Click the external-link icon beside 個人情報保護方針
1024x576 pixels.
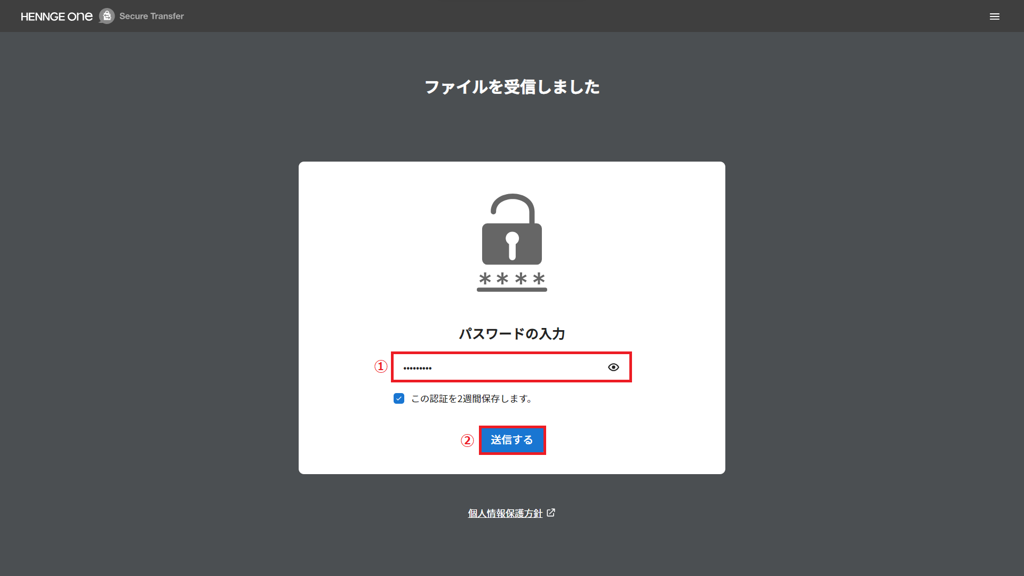551,513
